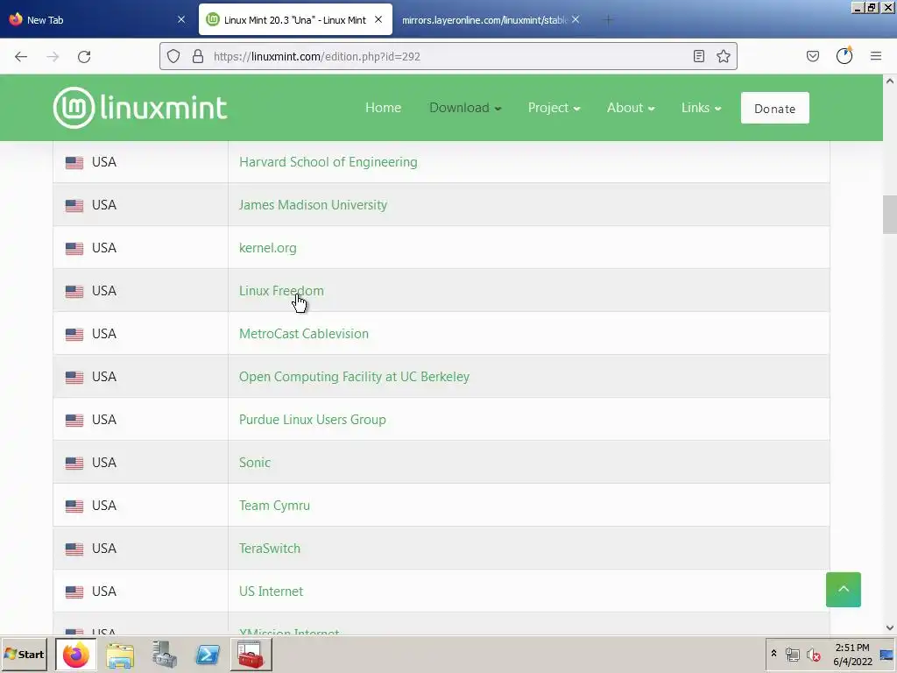Click the page vertical scrollbar thumb
Image resolution: width=897 pixels, height=673 pixels.
click(x=890, y=215)
